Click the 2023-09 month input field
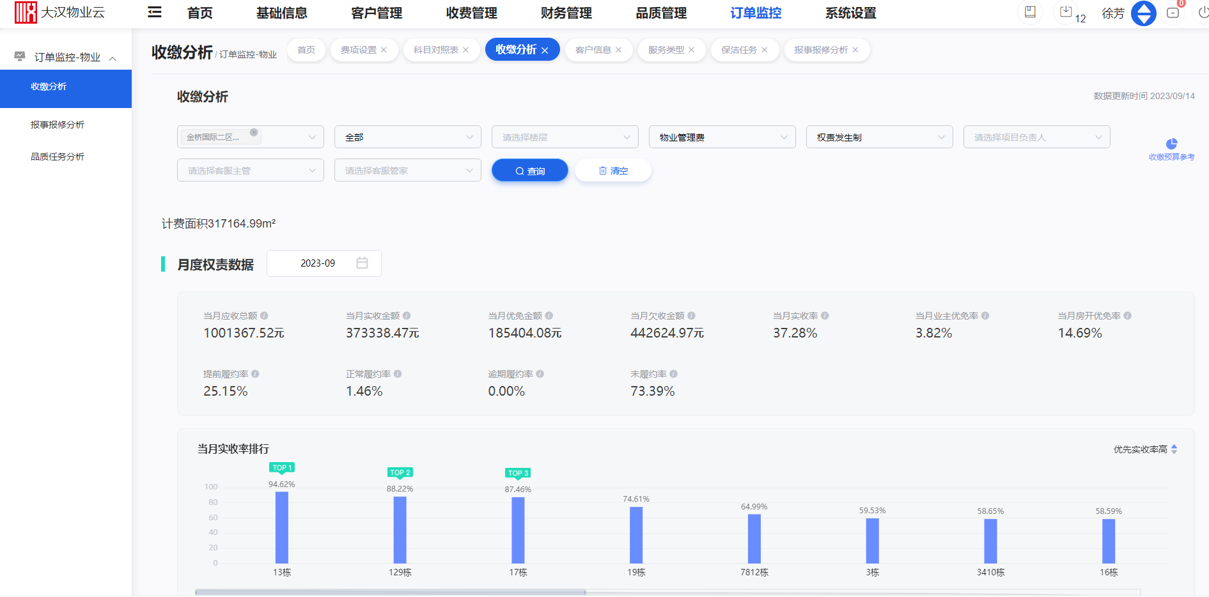This screenshot has width=1209, height=597. 324,263
